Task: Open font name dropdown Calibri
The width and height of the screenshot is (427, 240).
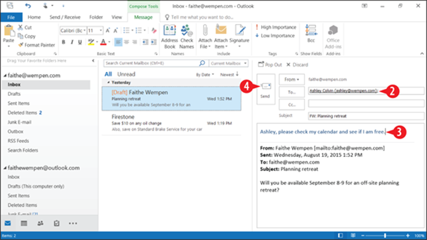Action: pyautogui.click(x=84, y=31)
